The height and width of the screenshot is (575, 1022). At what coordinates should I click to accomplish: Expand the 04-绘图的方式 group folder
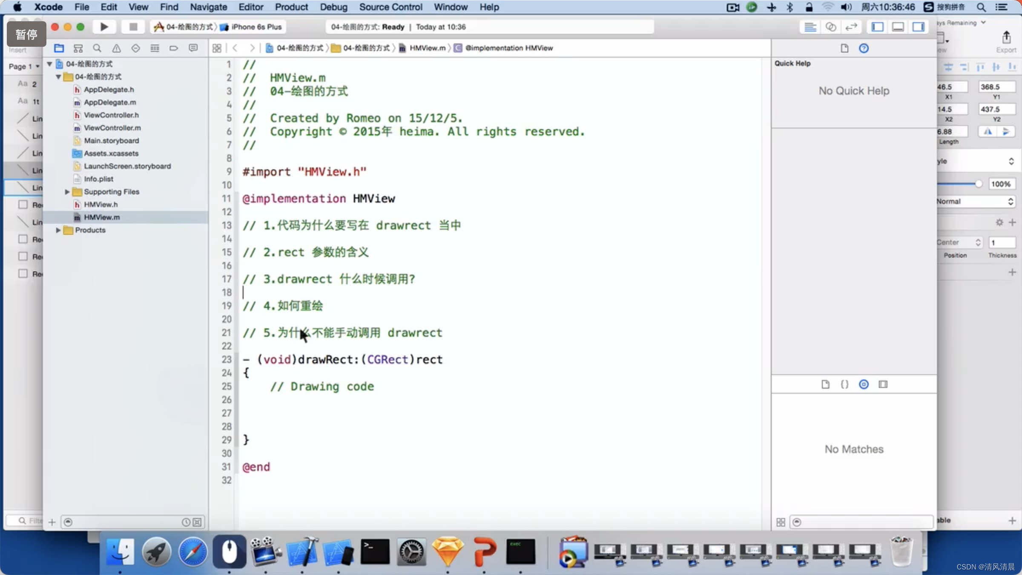tap(57, 77)
